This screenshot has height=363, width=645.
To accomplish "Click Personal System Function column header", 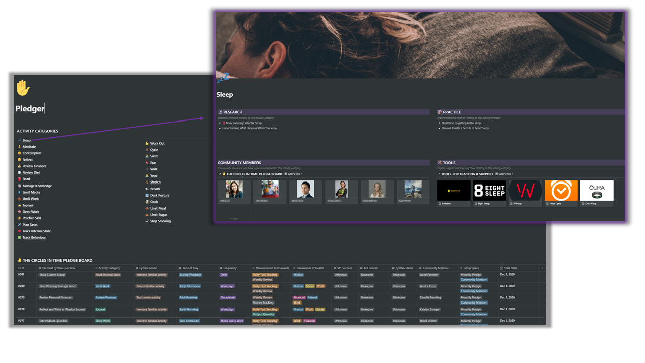I will pos(65,268).
